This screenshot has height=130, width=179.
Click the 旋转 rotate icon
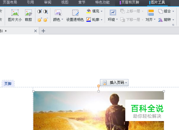click(160, 20)
